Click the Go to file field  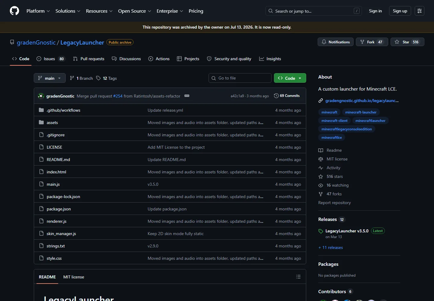point(240,78)
